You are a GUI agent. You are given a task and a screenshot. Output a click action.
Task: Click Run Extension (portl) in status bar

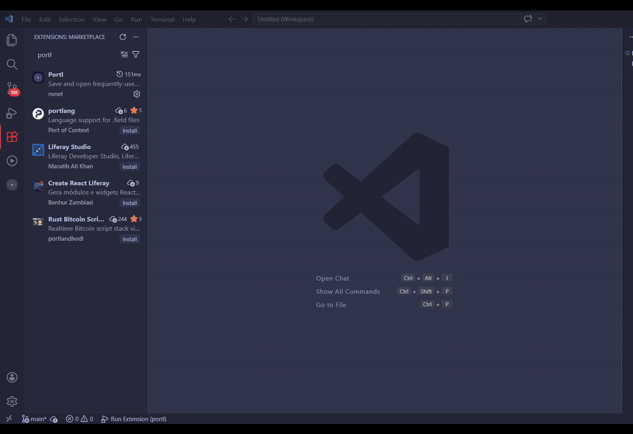(134, 419)
